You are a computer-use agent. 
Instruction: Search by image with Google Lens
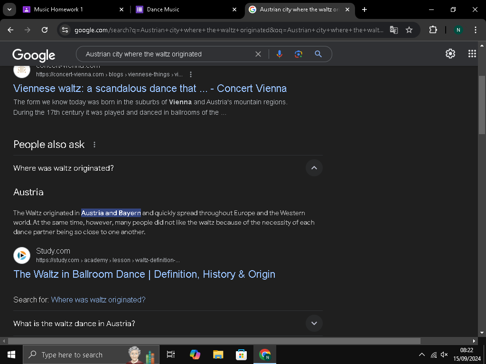[x=299, y=54]
